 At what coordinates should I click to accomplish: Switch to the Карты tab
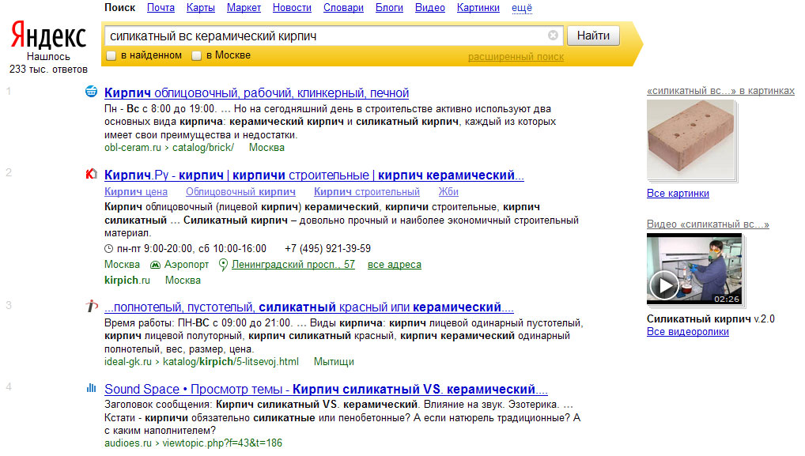200,8
